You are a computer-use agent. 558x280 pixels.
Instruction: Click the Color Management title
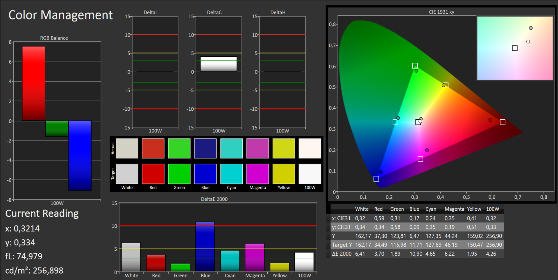60,15
